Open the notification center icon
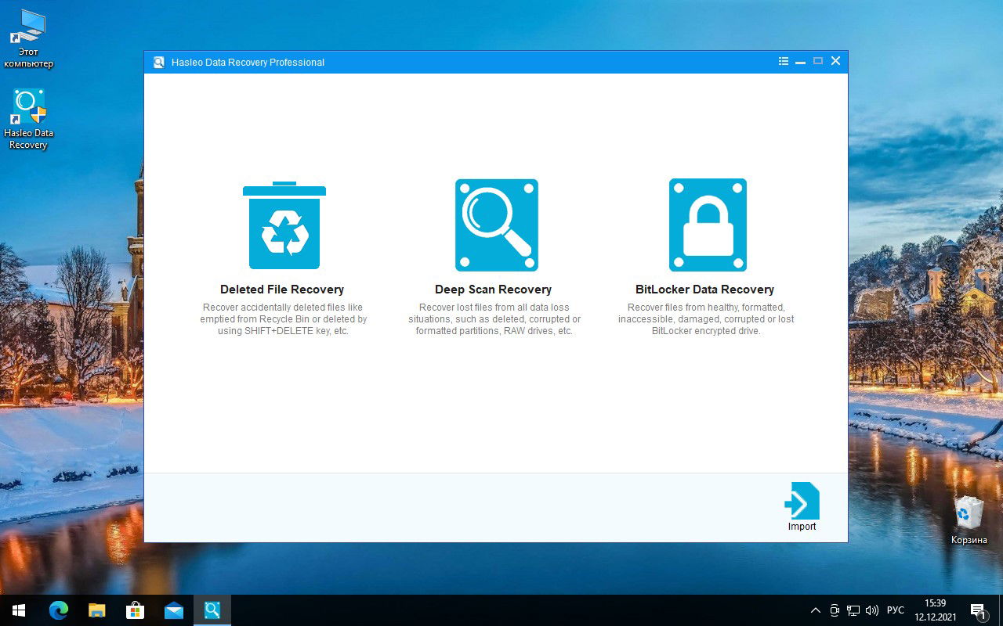The image size is (1003, 626). point(978,610)
